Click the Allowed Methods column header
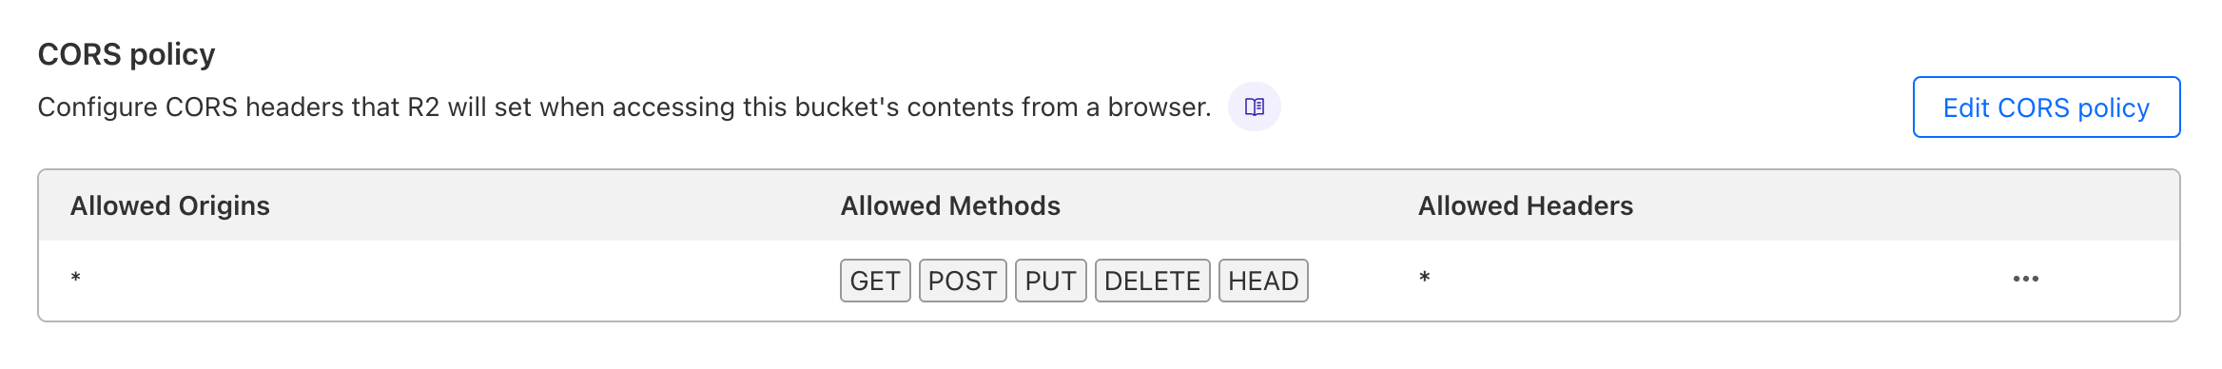The width and height of the screenshot is (2222, 369). coord(950,205)
